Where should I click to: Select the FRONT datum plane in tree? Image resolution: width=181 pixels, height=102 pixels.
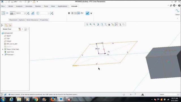9,41
